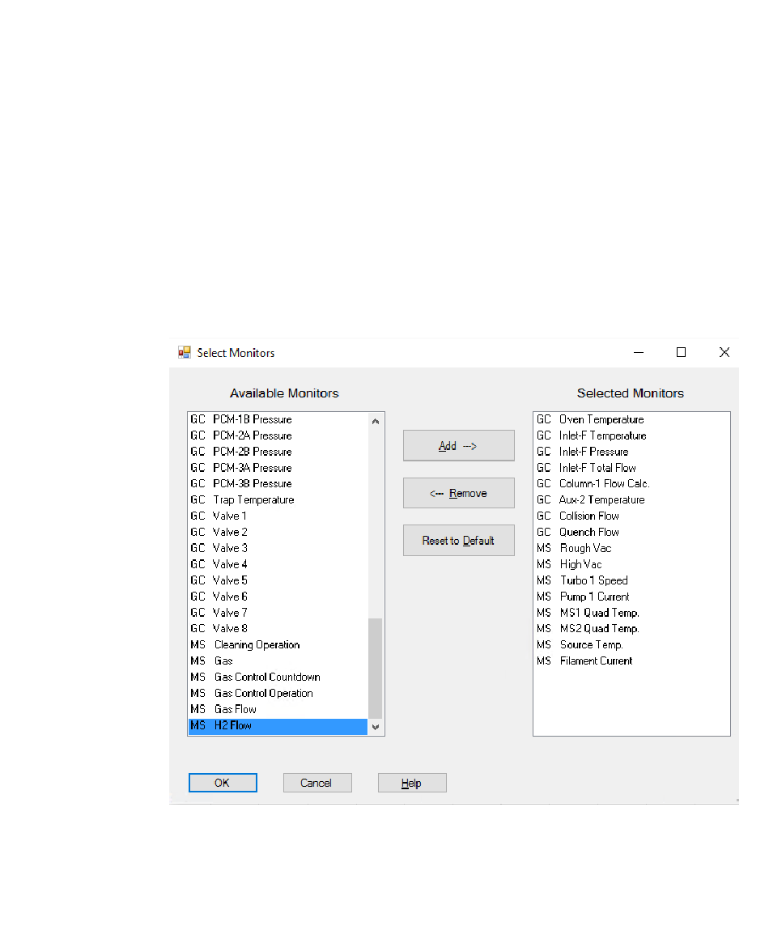Confirm selection with OK button

click(x=223, y=783)
